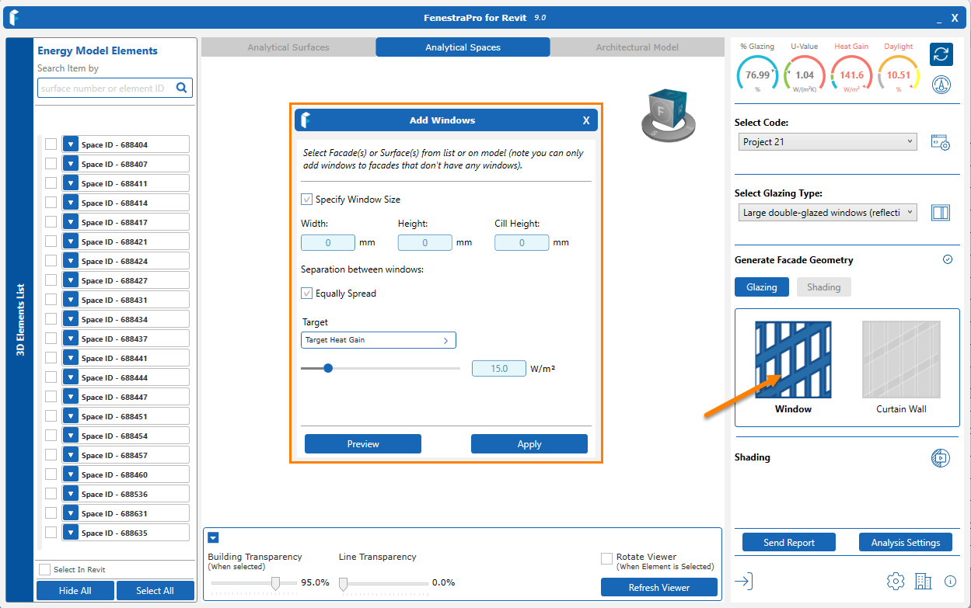
Task: Click the Building Transparency slider handle
Action: tap(275, 583)
